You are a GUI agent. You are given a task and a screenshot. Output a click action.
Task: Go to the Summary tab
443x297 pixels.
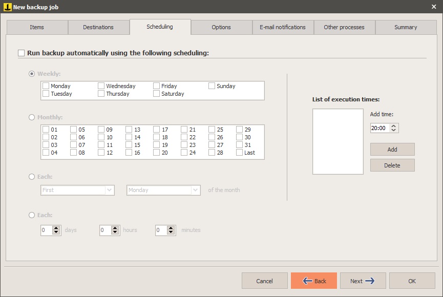tap(406, 27)
